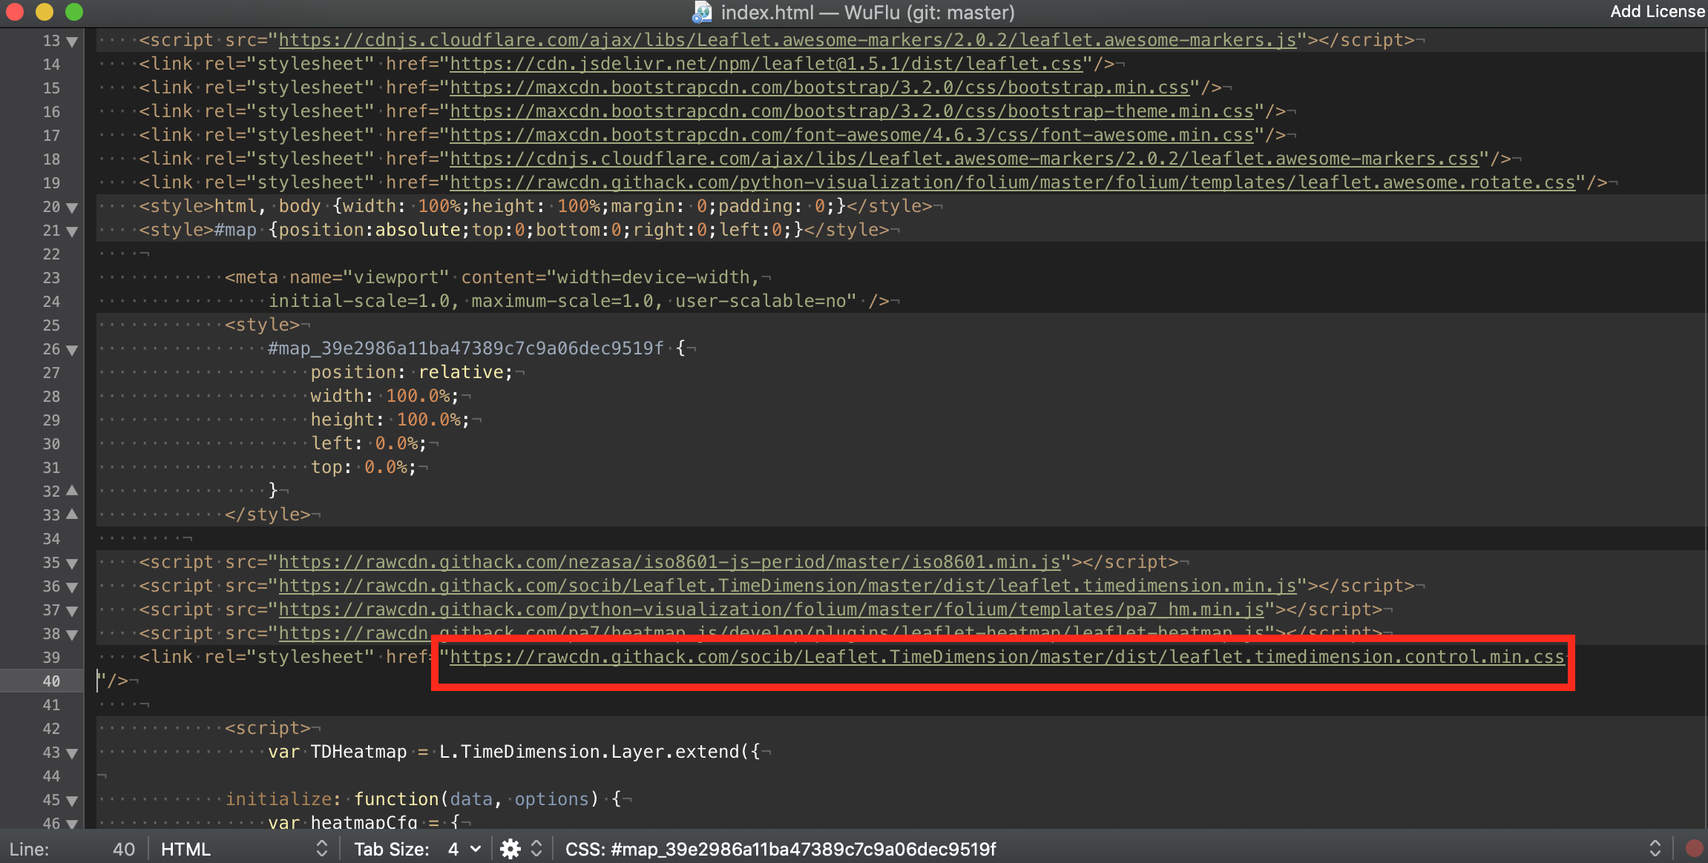Open settings via the gear icon in the status bar

pos(510,847)
